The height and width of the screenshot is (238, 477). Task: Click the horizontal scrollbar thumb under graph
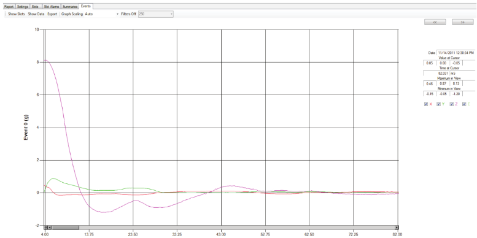pos(66,228)
